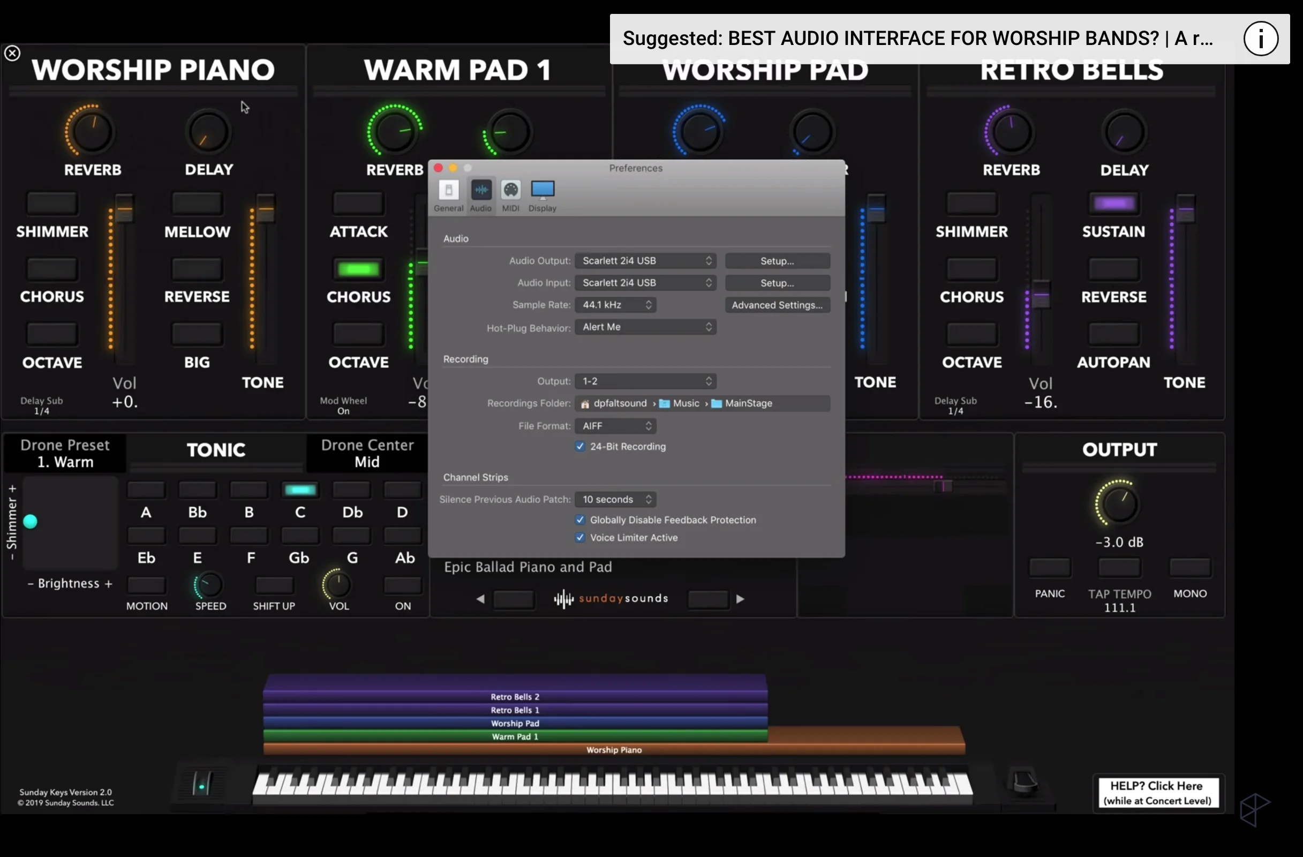Click the on-screen piano keyboard

point(612,783)
